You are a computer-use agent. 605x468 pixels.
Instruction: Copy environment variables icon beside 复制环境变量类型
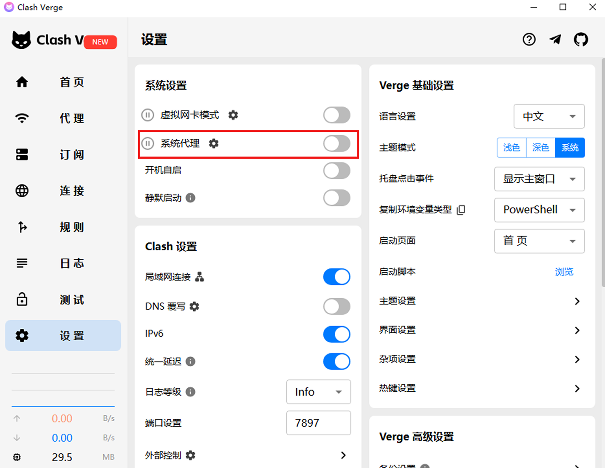[461, 210]
